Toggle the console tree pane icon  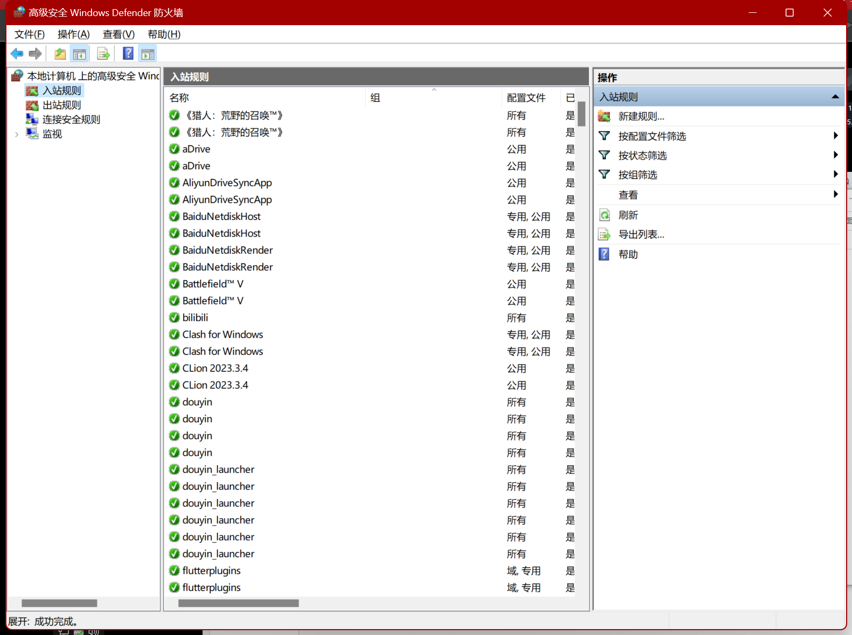tap(79, 54)
